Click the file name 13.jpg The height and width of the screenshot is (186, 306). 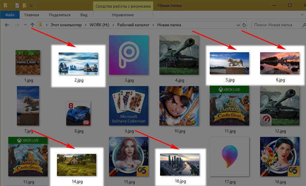click(29, 182)
